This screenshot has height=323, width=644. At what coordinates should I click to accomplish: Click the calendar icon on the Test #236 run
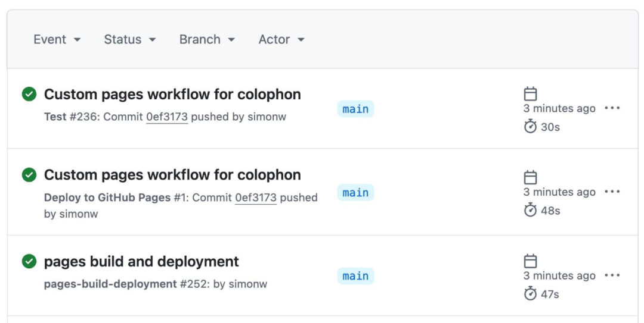530,93
